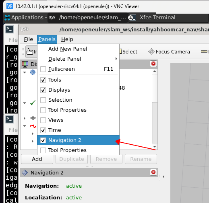
Task: Open the Help menu
Action: pyautogui.click(x=67, y=39)
